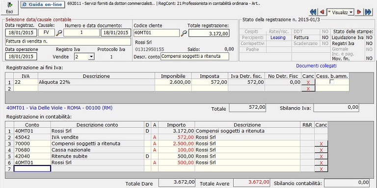
Task: Delete IVA row 2 with red X
Action: coord(308,89)
